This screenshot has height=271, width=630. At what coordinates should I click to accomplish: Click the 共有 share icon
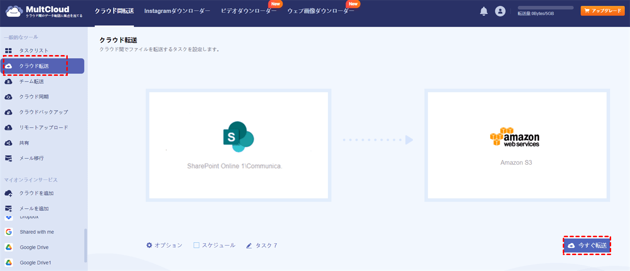click(8, 143)
